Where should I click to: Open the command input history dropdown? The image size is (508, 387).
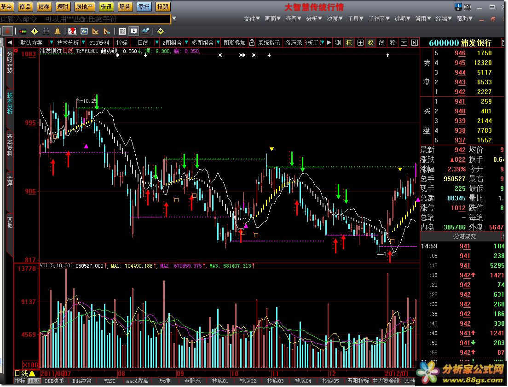174,18
